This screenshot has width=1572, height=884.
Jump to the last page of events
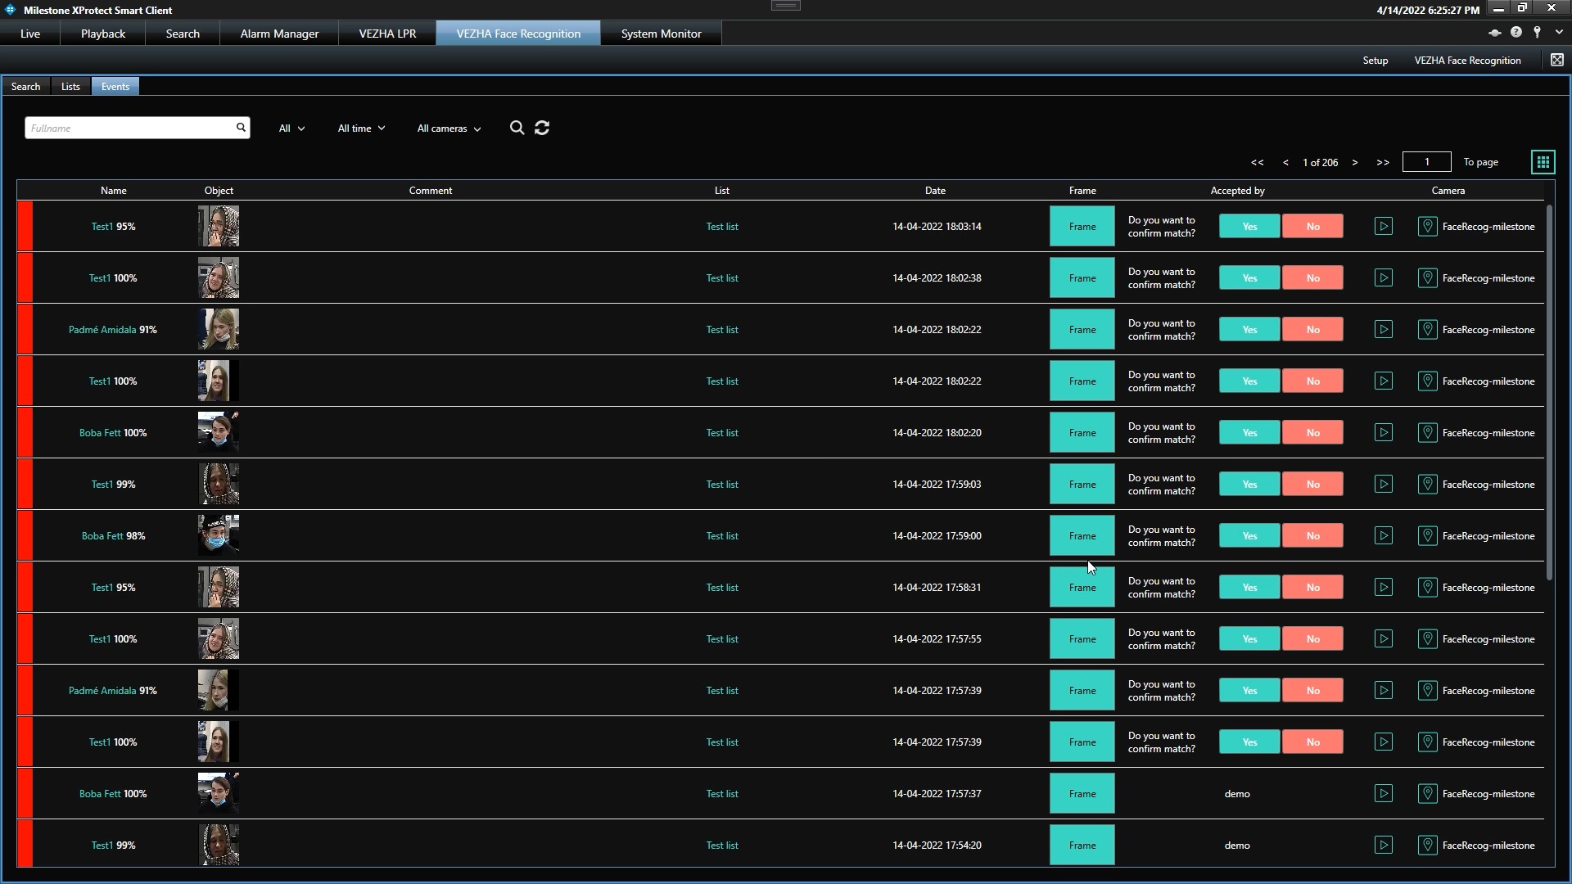[x=1382, y=162]
